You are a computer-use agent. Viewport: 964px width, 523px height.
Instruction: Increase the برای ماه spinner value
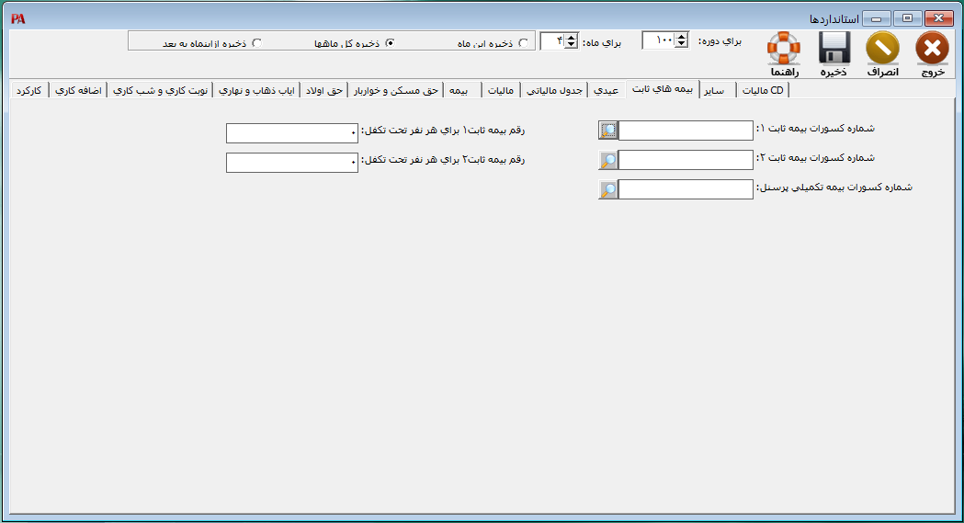[x=571, y=37]
